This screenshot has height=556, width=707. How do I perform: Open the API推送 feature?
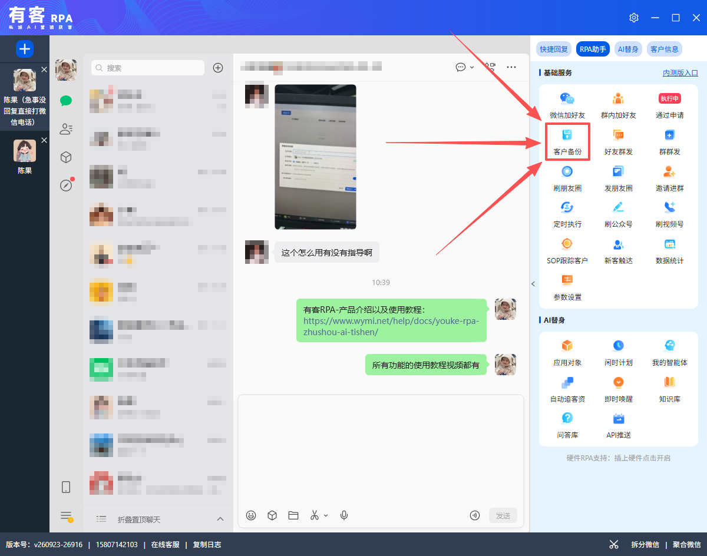tap(618, 426)
